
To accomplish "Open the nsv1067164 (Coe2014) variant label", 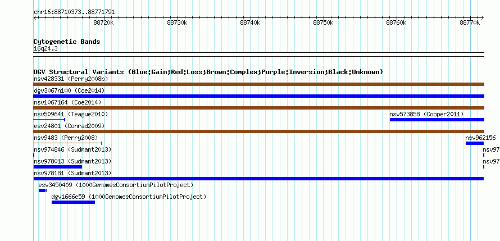I will 67,102.
